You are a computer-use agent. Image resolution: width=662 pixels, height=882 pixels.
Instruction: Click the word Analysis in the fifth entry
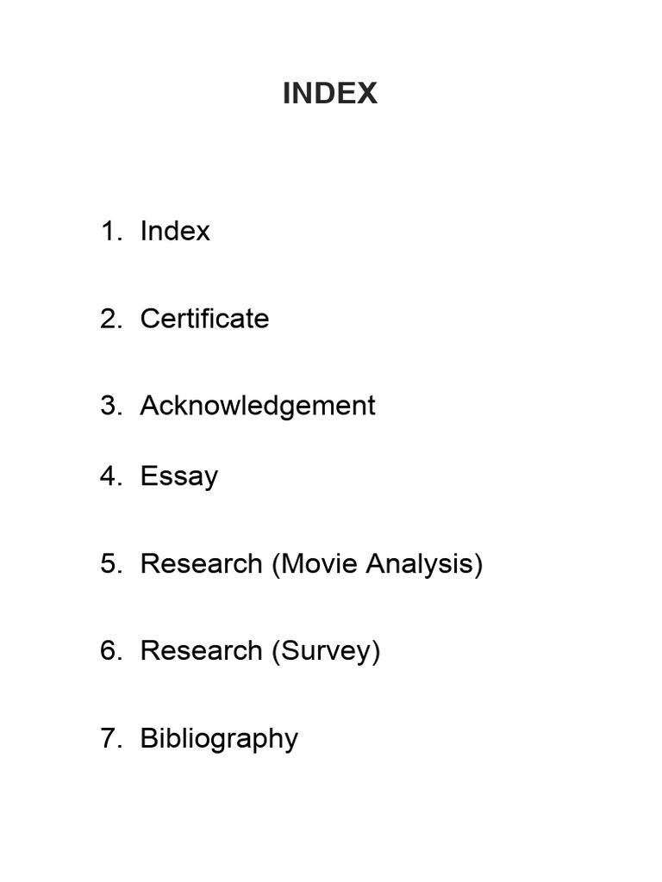click(421, 563)
